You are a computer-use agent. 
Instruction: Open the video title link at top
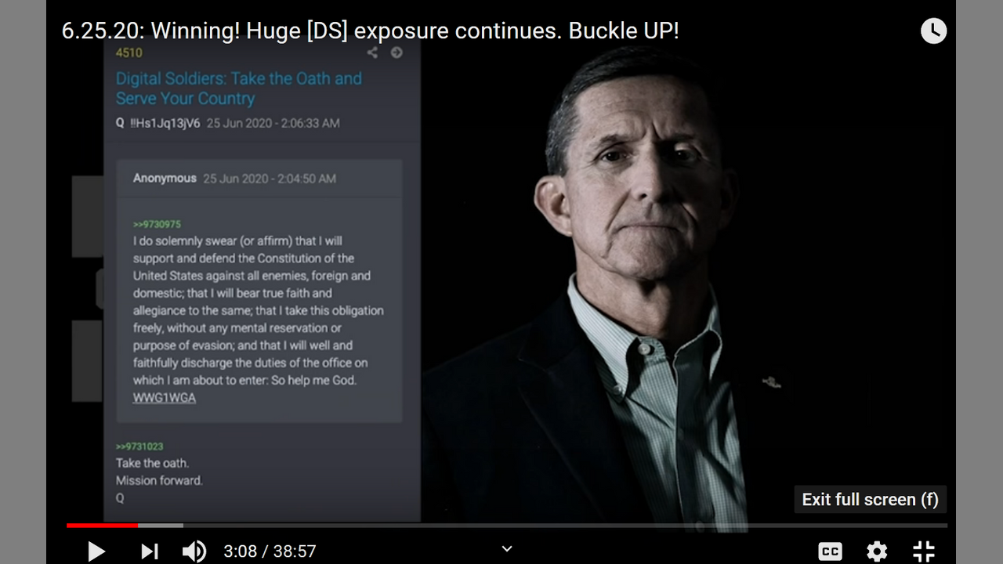(x=370, y=31)
